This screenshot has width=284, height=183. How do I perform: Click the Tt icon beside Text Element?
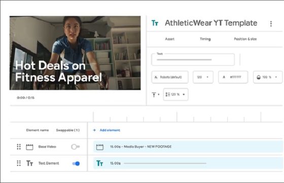[x=29, y=163]
